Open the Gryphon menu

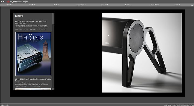[10, 5]
